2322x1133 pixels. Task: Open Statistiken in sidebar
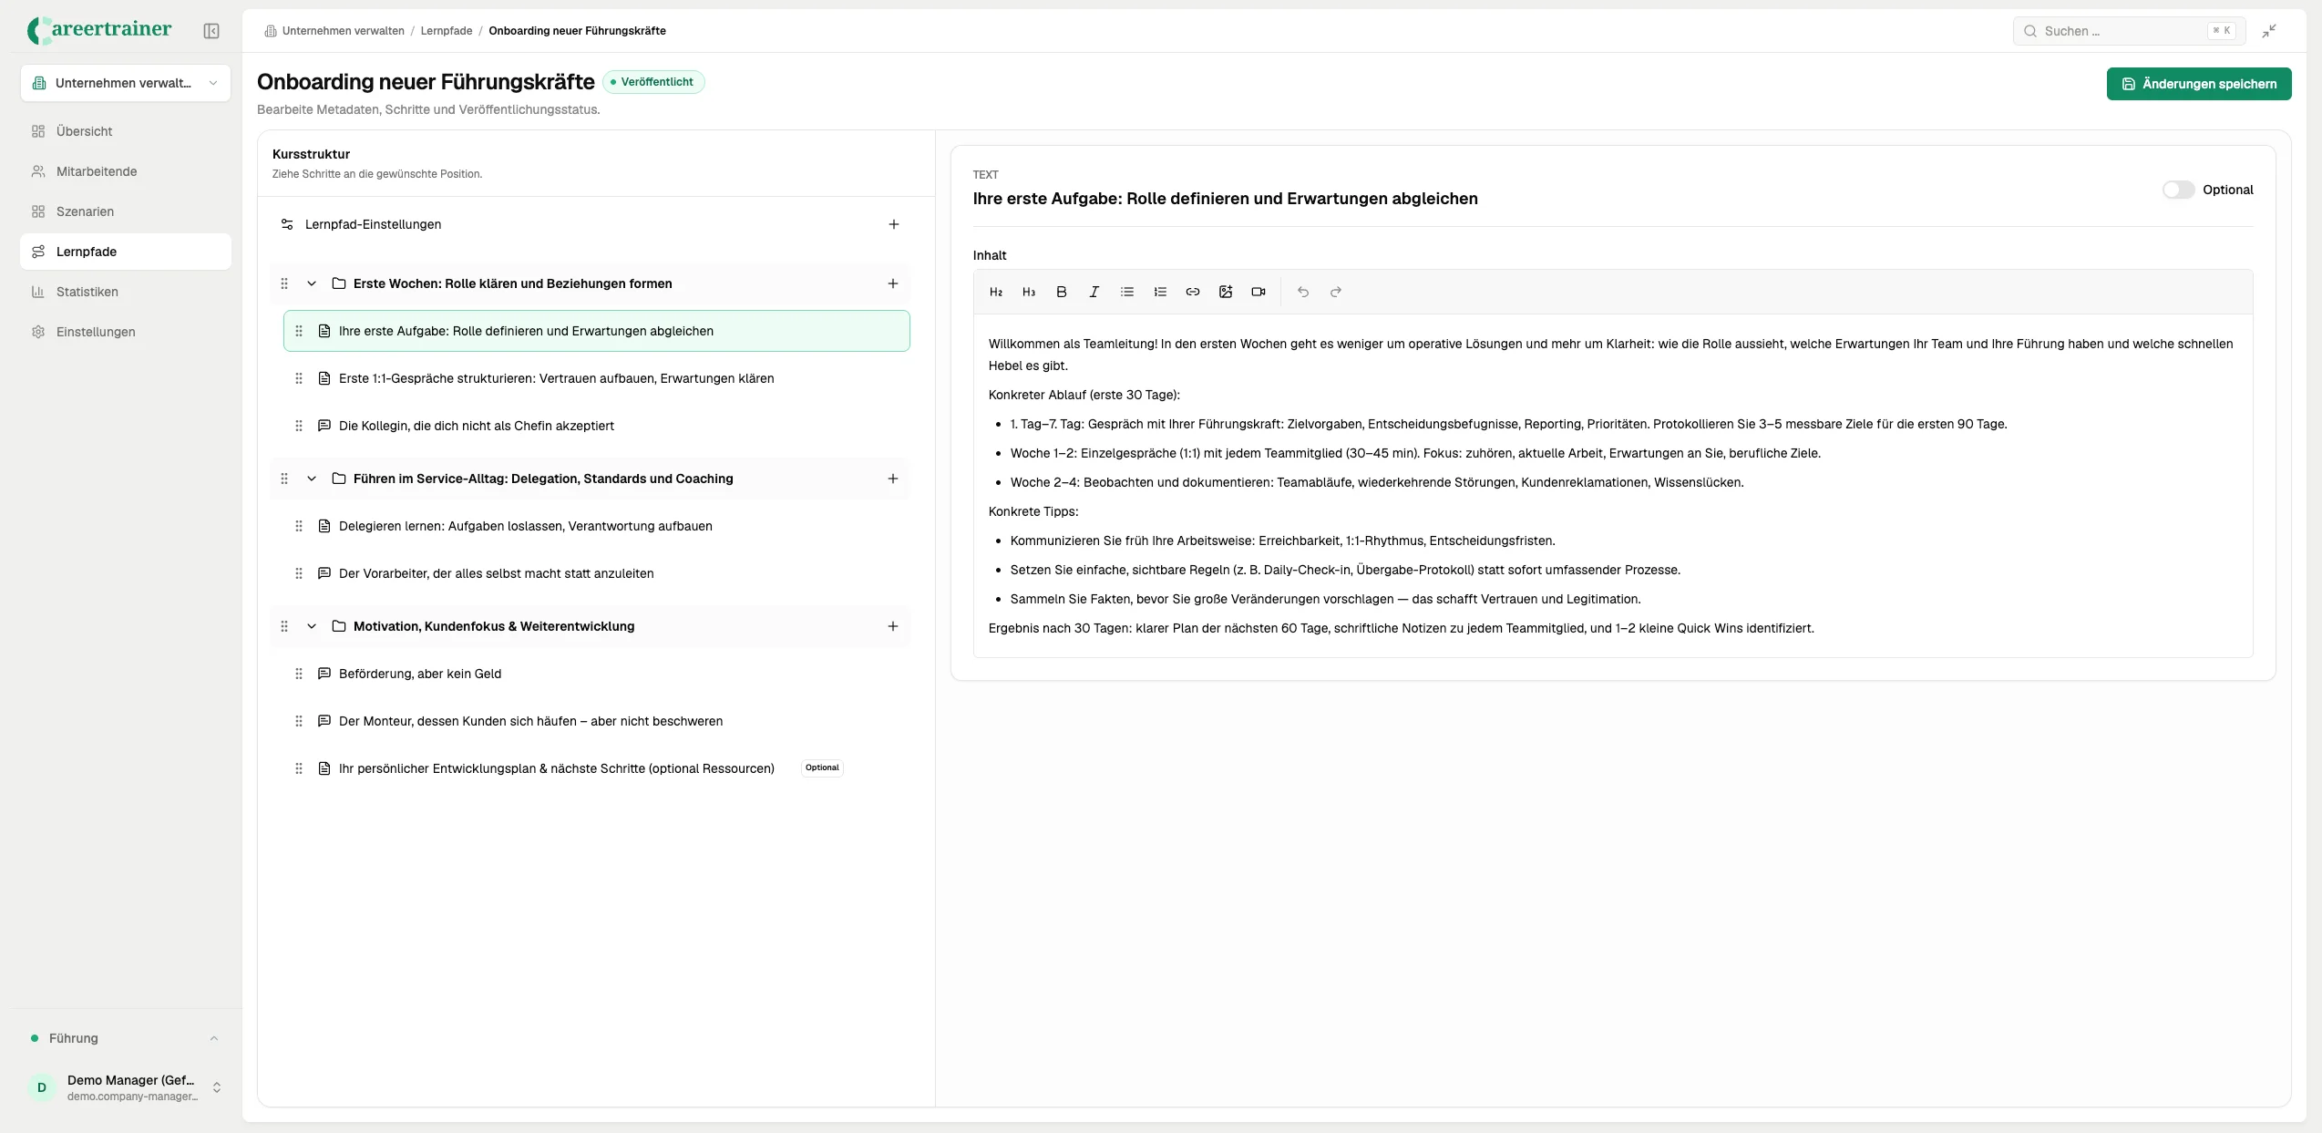(126, 292)
